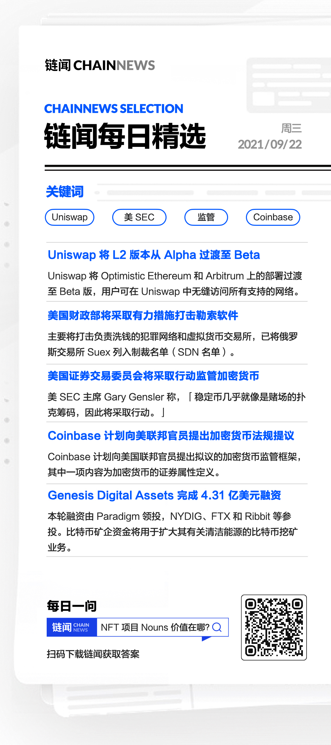The image size is (331, 745).
Task: Click the NFT 项目 Nouns 价值在哪? search field
Action: pyautogui.click(x=163, y=627)
